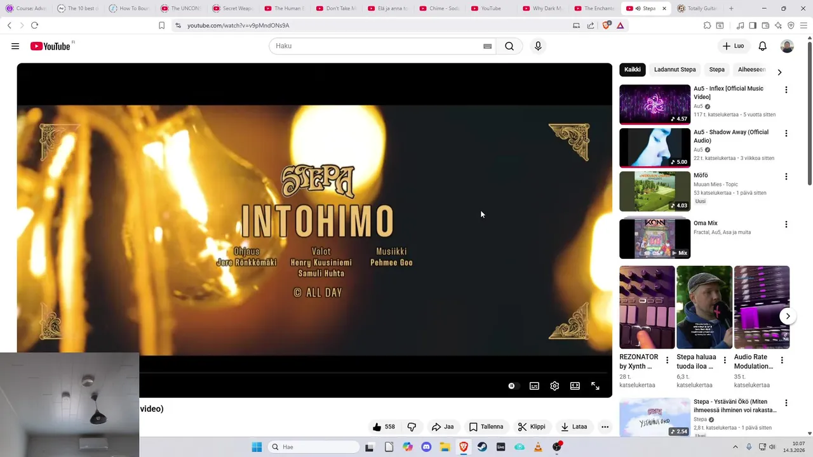Switch to Totally Guitar browser tab
The width and height of the screenshot is (813, 457).
click(x=697, y=8)
